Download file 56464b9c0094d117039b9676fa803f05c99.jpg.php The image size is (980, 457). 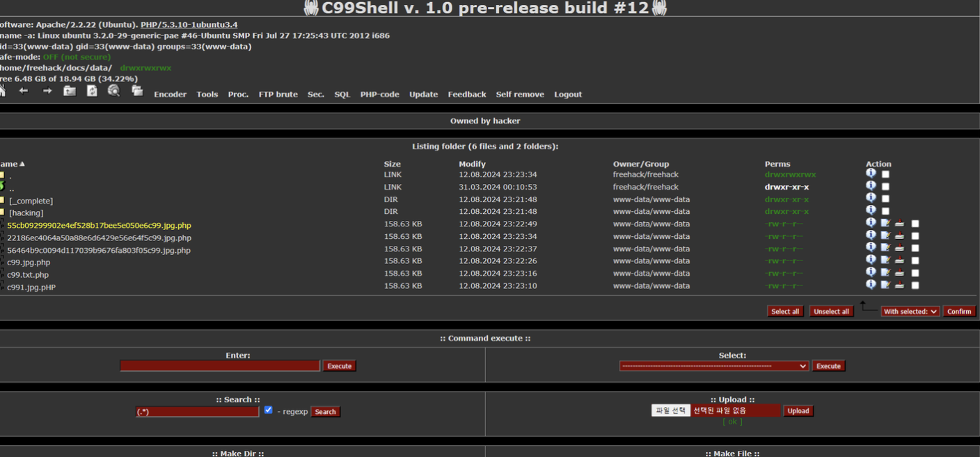click(x=899, y=247)
